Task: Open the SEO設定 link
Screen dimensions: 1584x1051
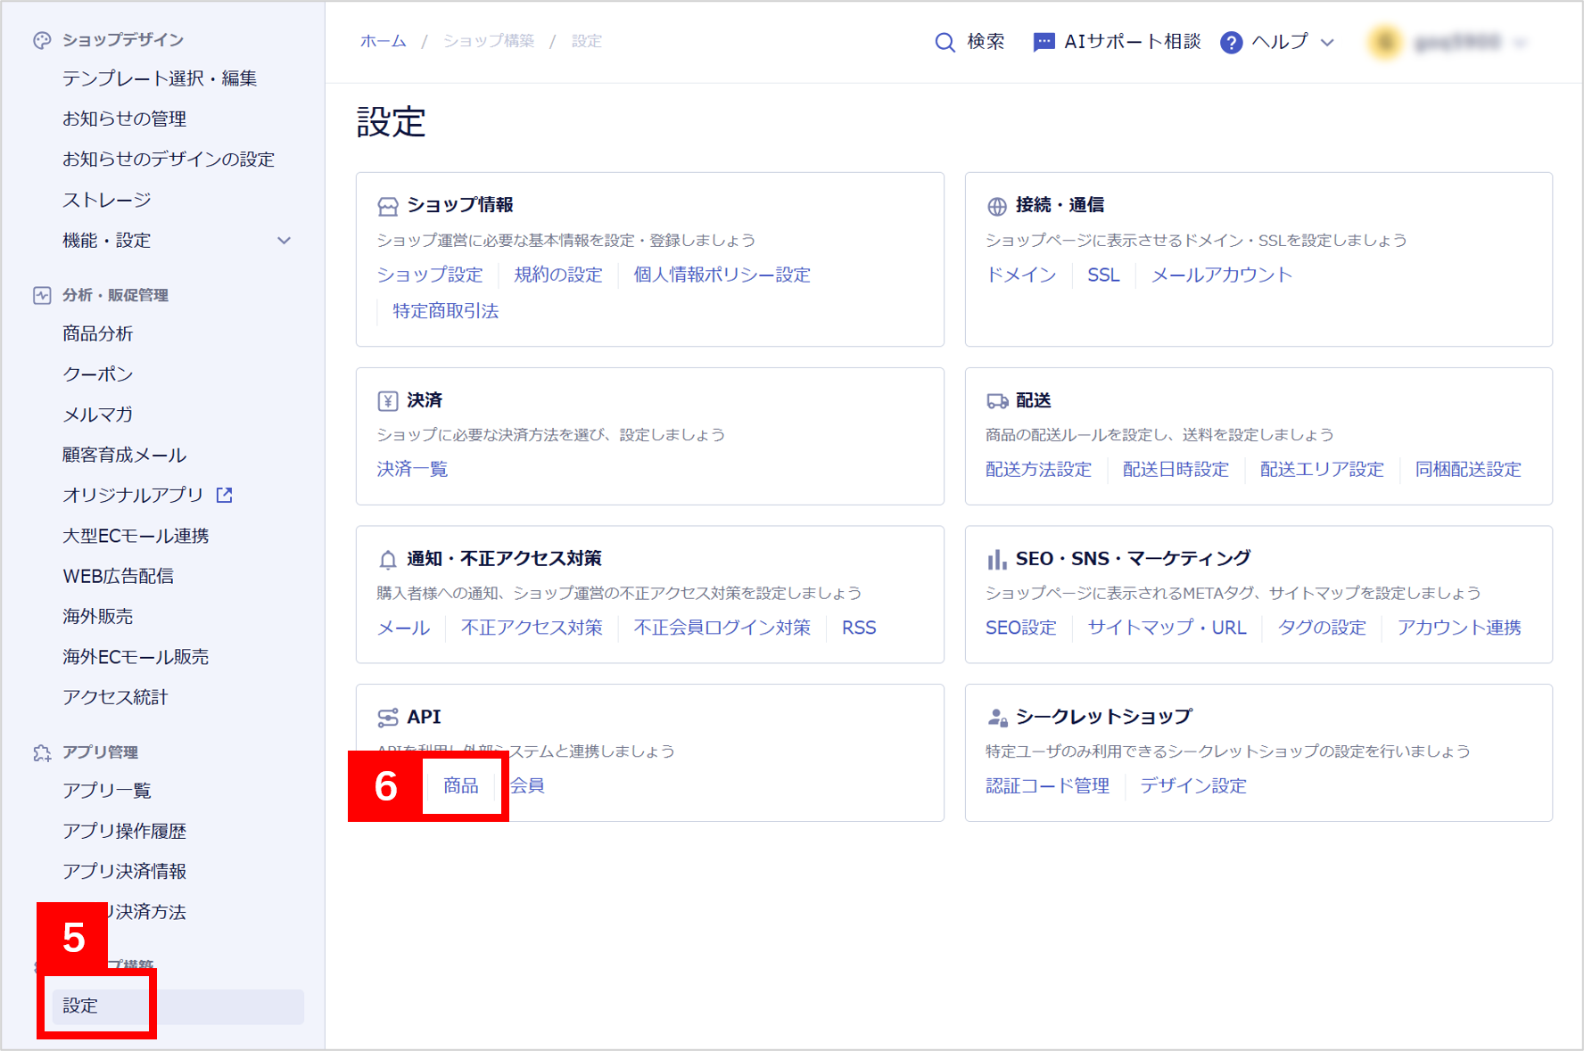Action: 1020,628
